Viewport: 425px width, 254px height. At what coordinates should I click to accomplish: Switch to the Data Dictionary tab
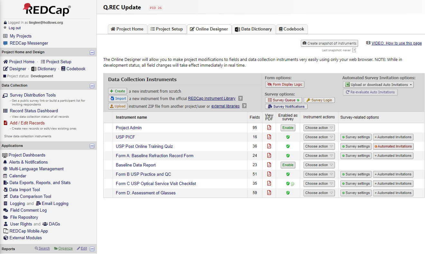pos(254,29)
